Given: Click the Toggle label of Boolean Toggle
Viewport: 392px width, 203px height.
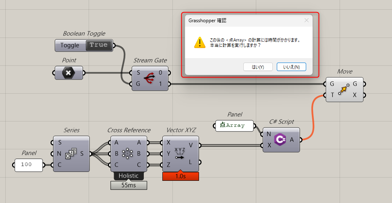Looking at the screenshot, I should pos(70,45).
